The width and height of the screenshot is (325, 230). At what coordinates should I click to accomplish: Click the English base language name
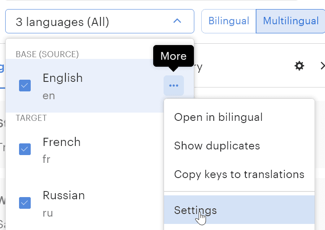[62, 78]
